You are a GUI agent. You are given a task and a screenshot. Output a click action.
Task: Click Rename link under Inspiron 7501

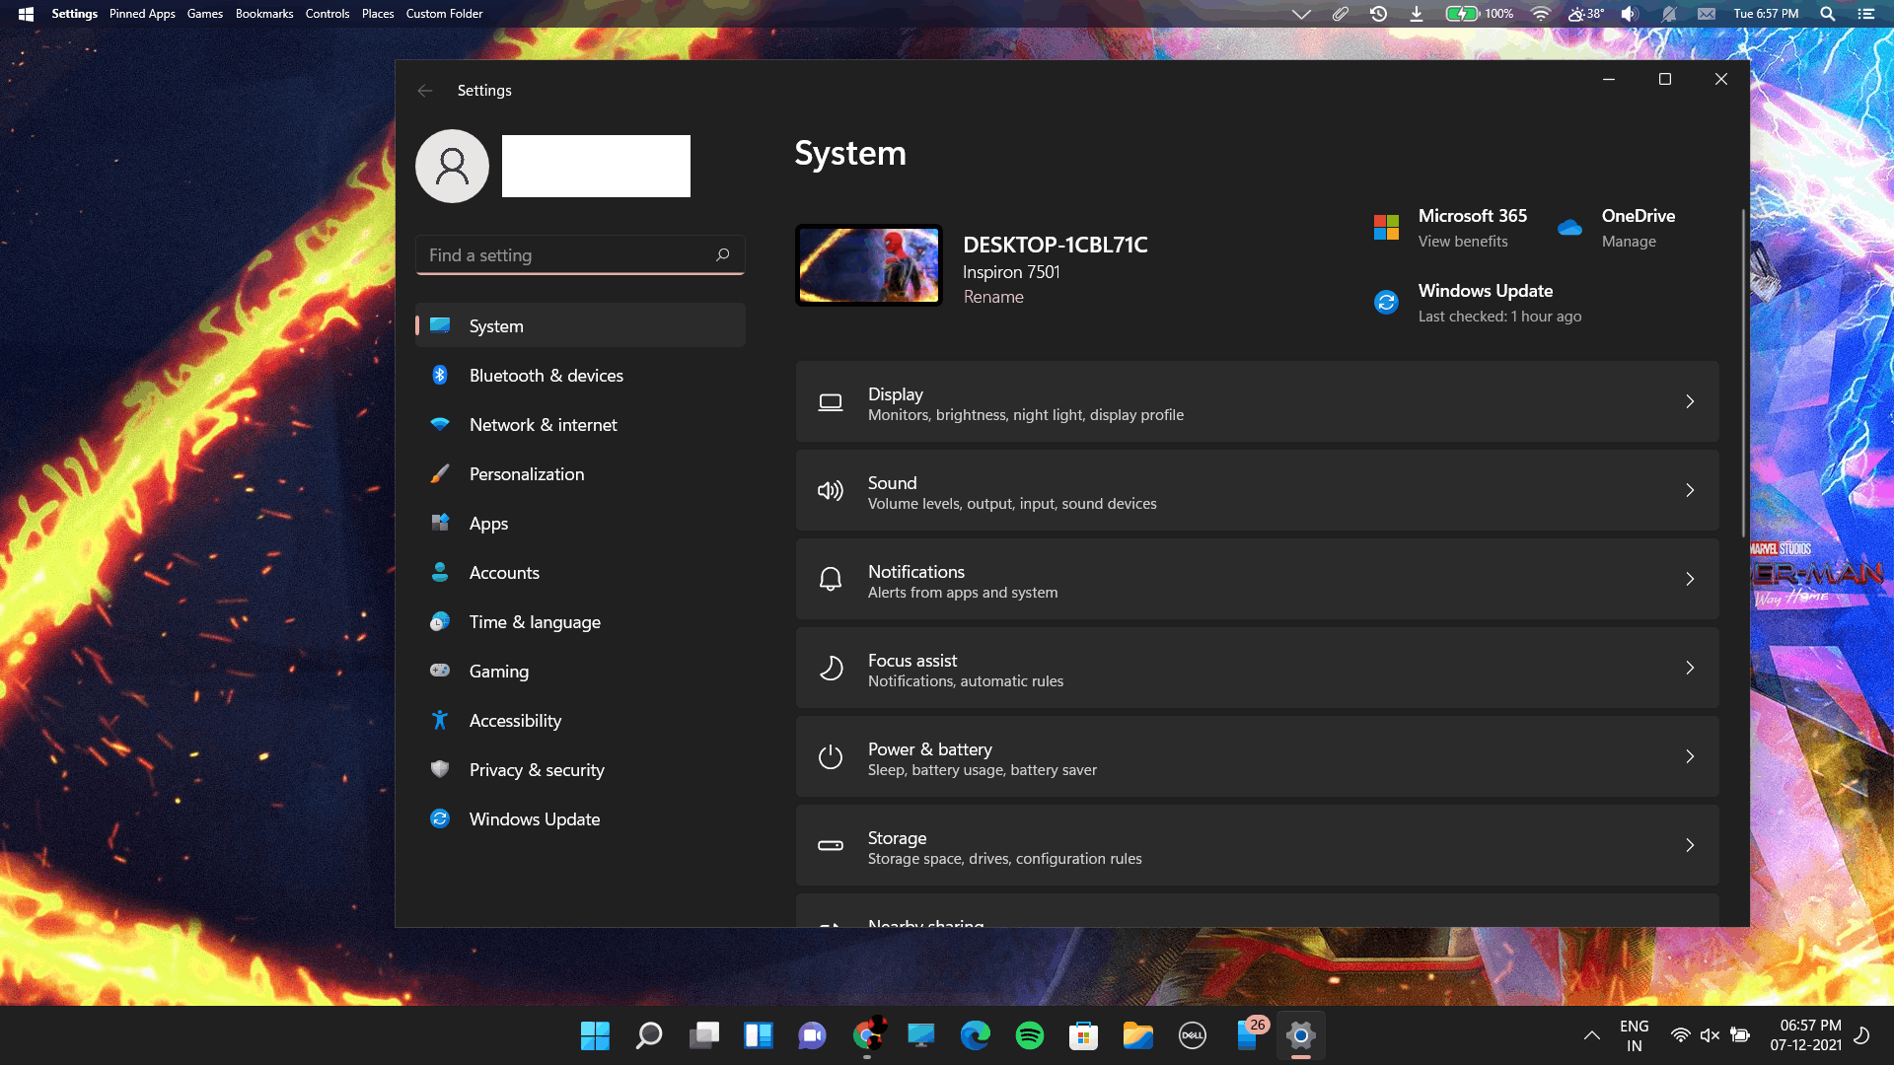(993, 297)
